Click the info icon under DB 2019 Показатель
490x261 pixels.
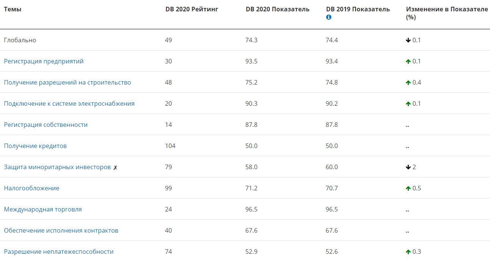click(329, 17)
